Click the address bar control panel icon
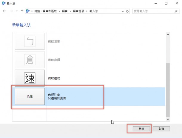 (x=28, y=11)
